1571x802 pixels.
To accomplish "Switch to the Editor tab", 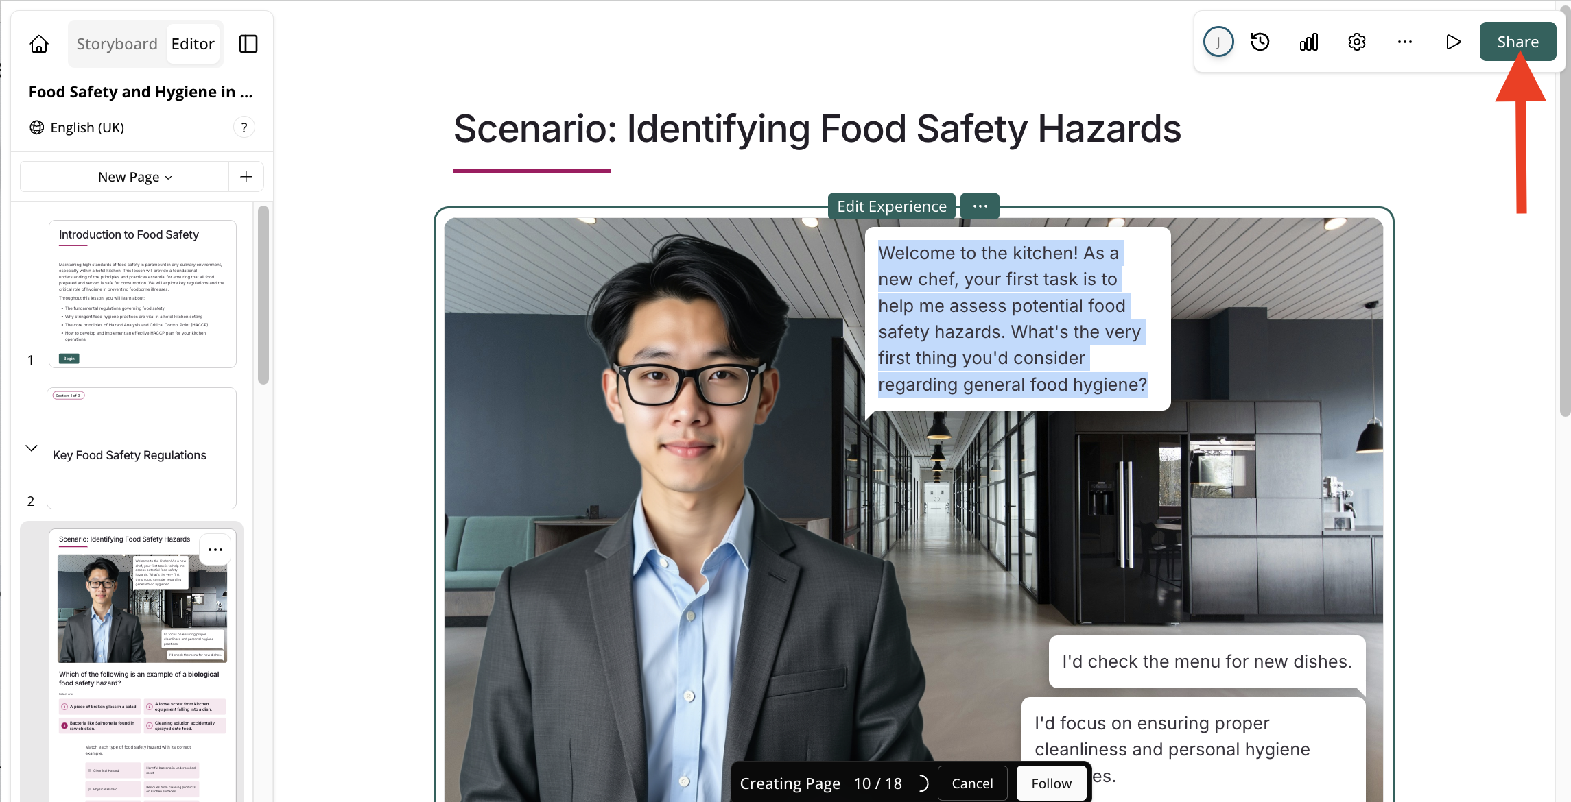I will [193, 44].
